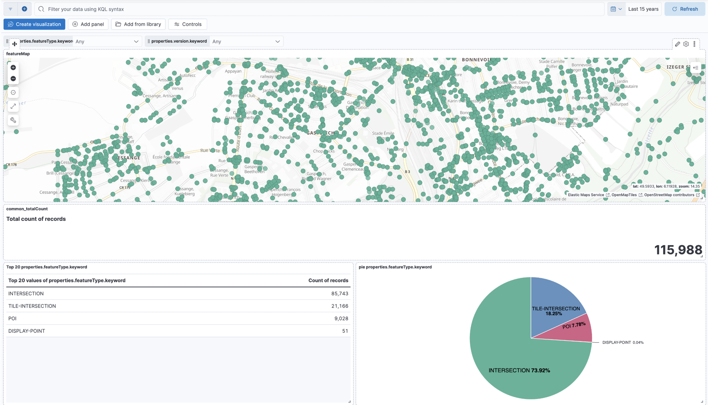Viewport: 708px width, 405px height.
Task: Zoom in on the featureMap
Action: point(13,67)
